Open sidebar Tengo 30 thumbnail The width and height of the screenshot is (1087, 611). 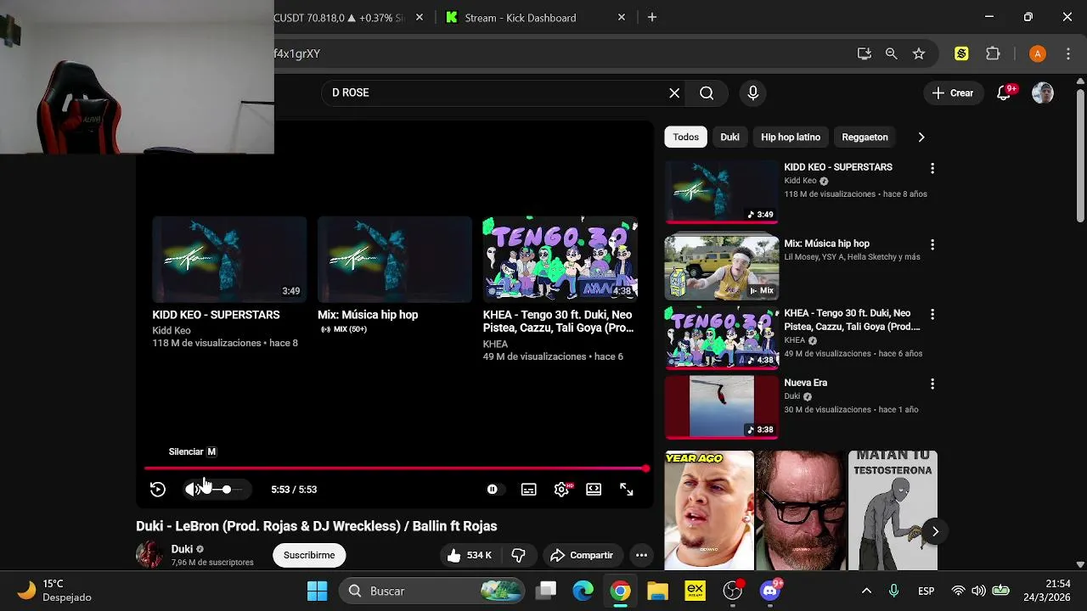(x=722, y=338)
